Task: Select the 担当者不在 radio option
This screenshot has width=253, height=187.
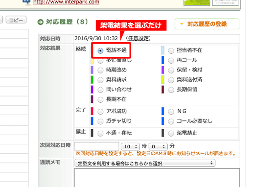Action: (171, 51)
